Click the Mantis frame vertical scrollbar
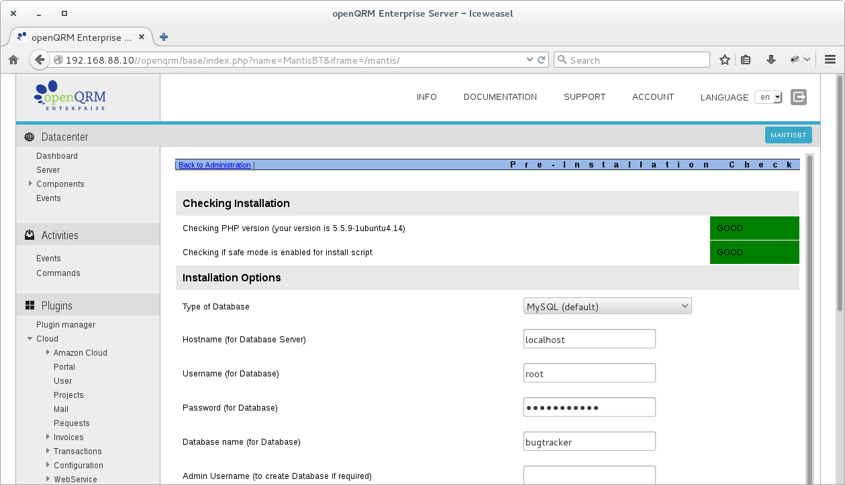 [809, 319]
